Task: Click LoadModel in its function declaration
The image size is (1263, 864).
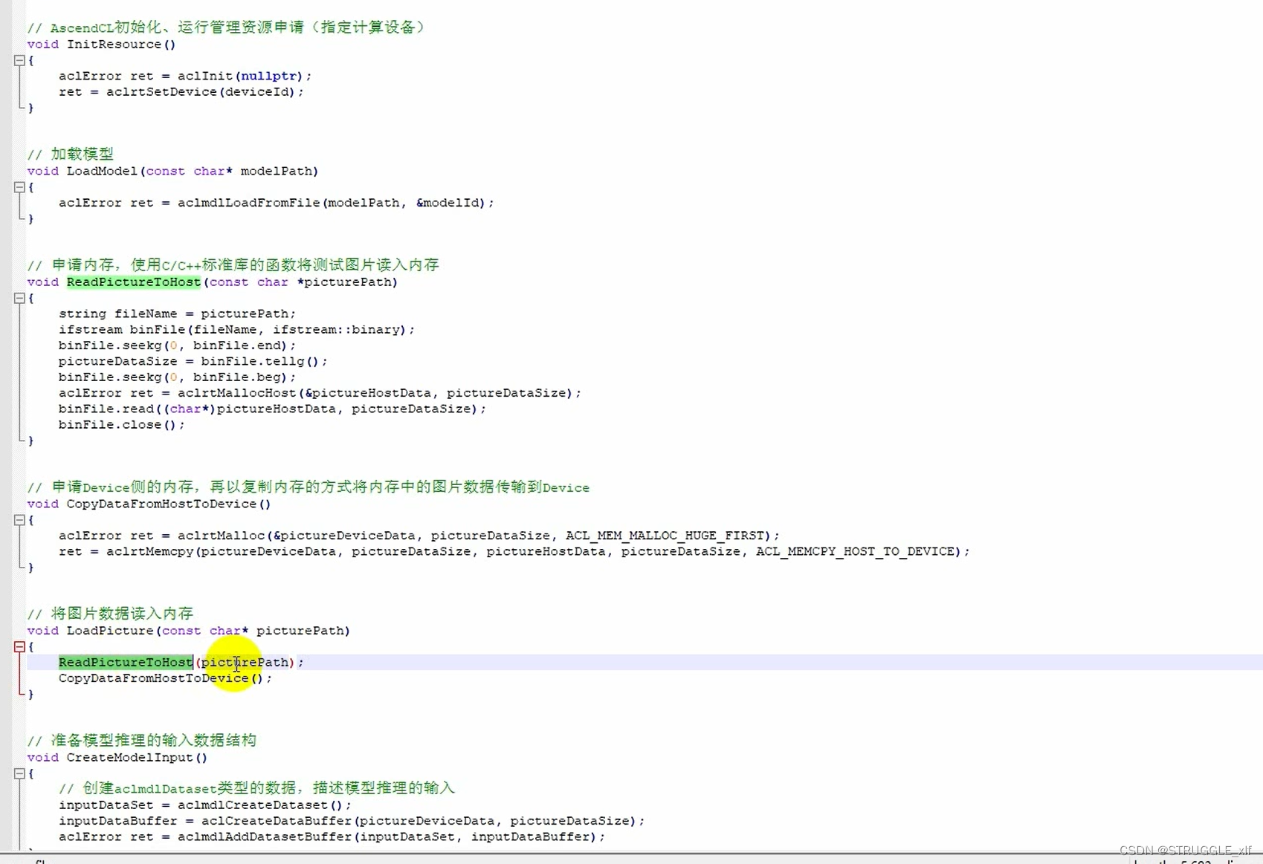Action: 102,172
